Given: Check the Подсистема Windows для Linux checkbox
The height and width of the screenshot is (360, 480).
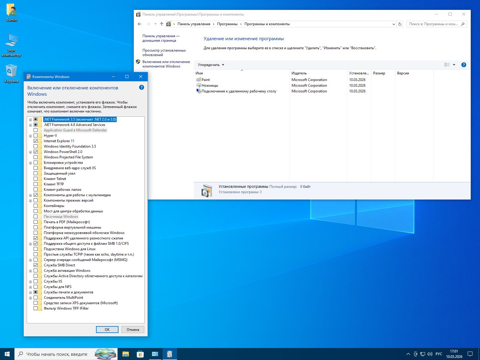Looking at the screenshot, I should [x=36, y=249].
